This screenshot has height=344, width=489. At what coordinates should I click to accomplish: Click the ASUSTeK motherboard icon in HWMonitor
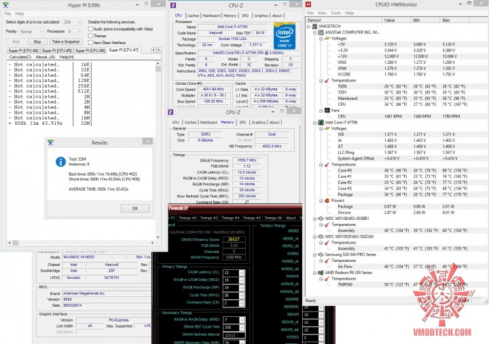(321, 33)
